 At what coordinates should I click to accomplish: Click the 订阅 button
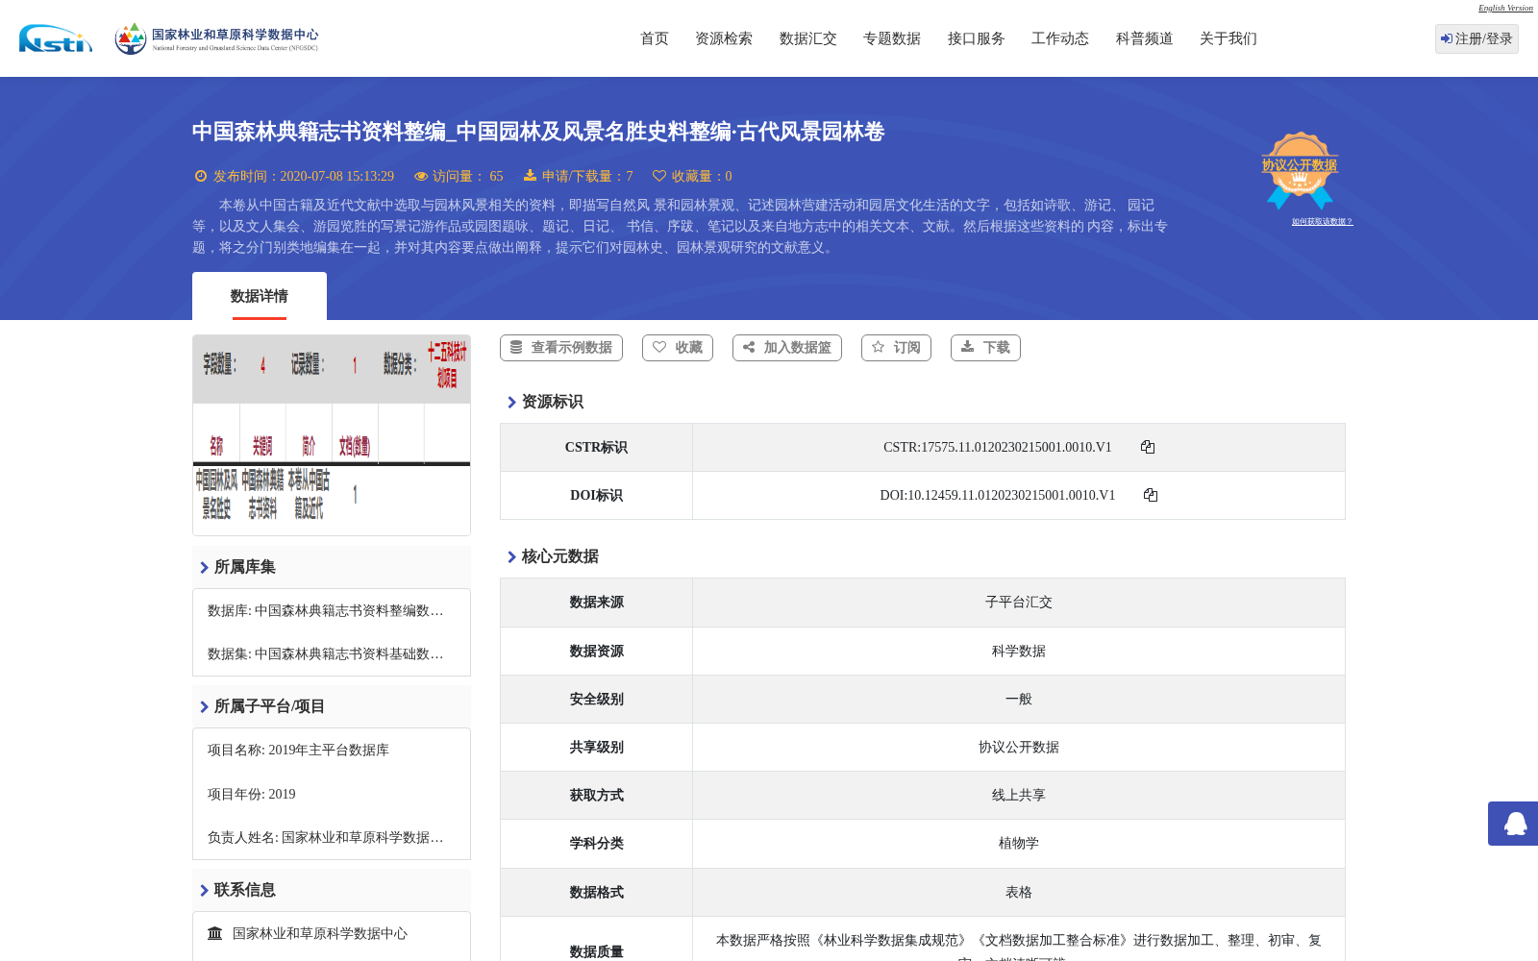tap(896, 348)
